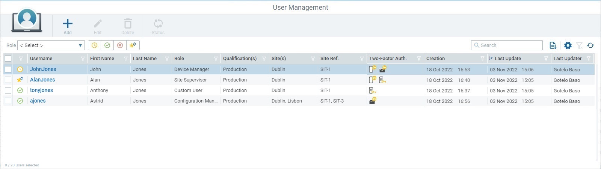Open Last Update column filter
The width and height of the screenshot is (601, 169).
point(546,59)
